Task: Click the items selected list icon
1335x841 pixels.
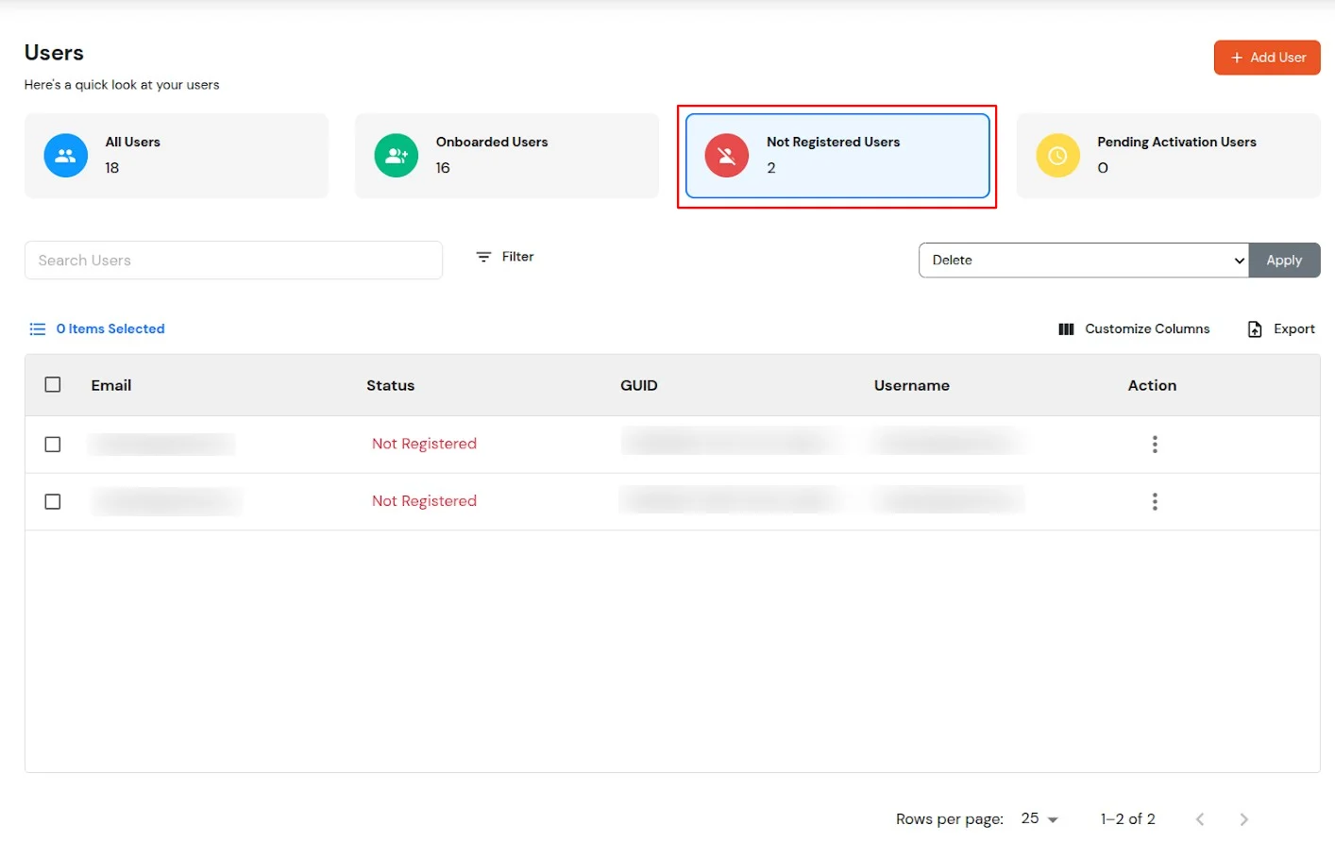Action: tap(37, 328)
